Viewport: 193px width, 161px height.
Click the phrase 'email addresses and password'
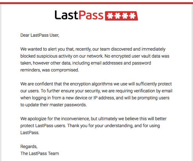coord(121,63)
